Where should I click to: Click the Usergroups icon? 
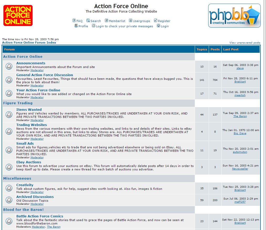click(x=130, y=20)
